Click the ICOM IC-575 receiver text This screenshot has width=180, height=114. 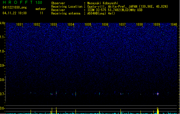click(115, 10)
